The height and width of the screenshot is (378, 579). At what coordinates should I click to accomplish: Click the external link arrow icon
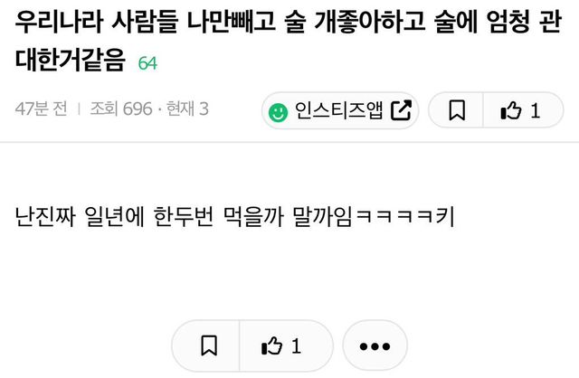click(401, 110)
